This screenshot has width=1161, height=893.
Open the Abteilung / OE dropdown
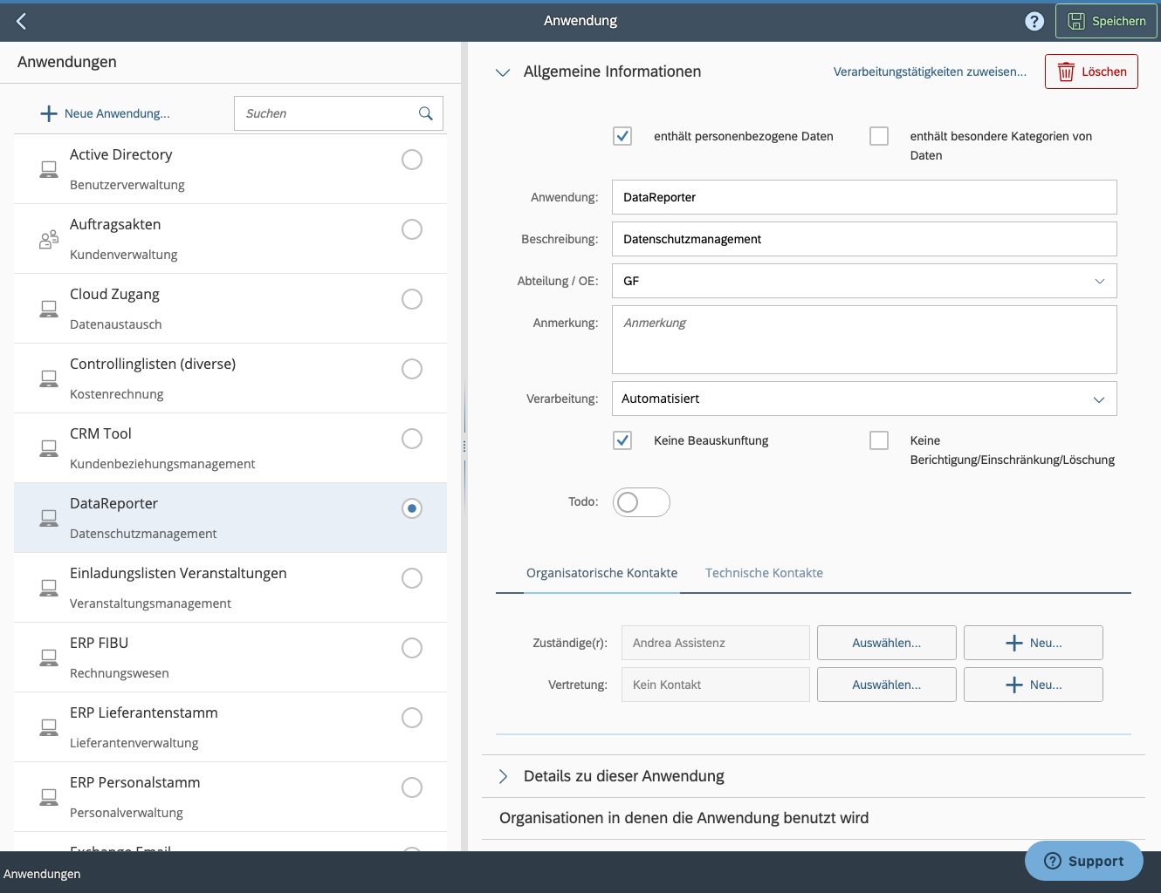(x=1099, y=281)
